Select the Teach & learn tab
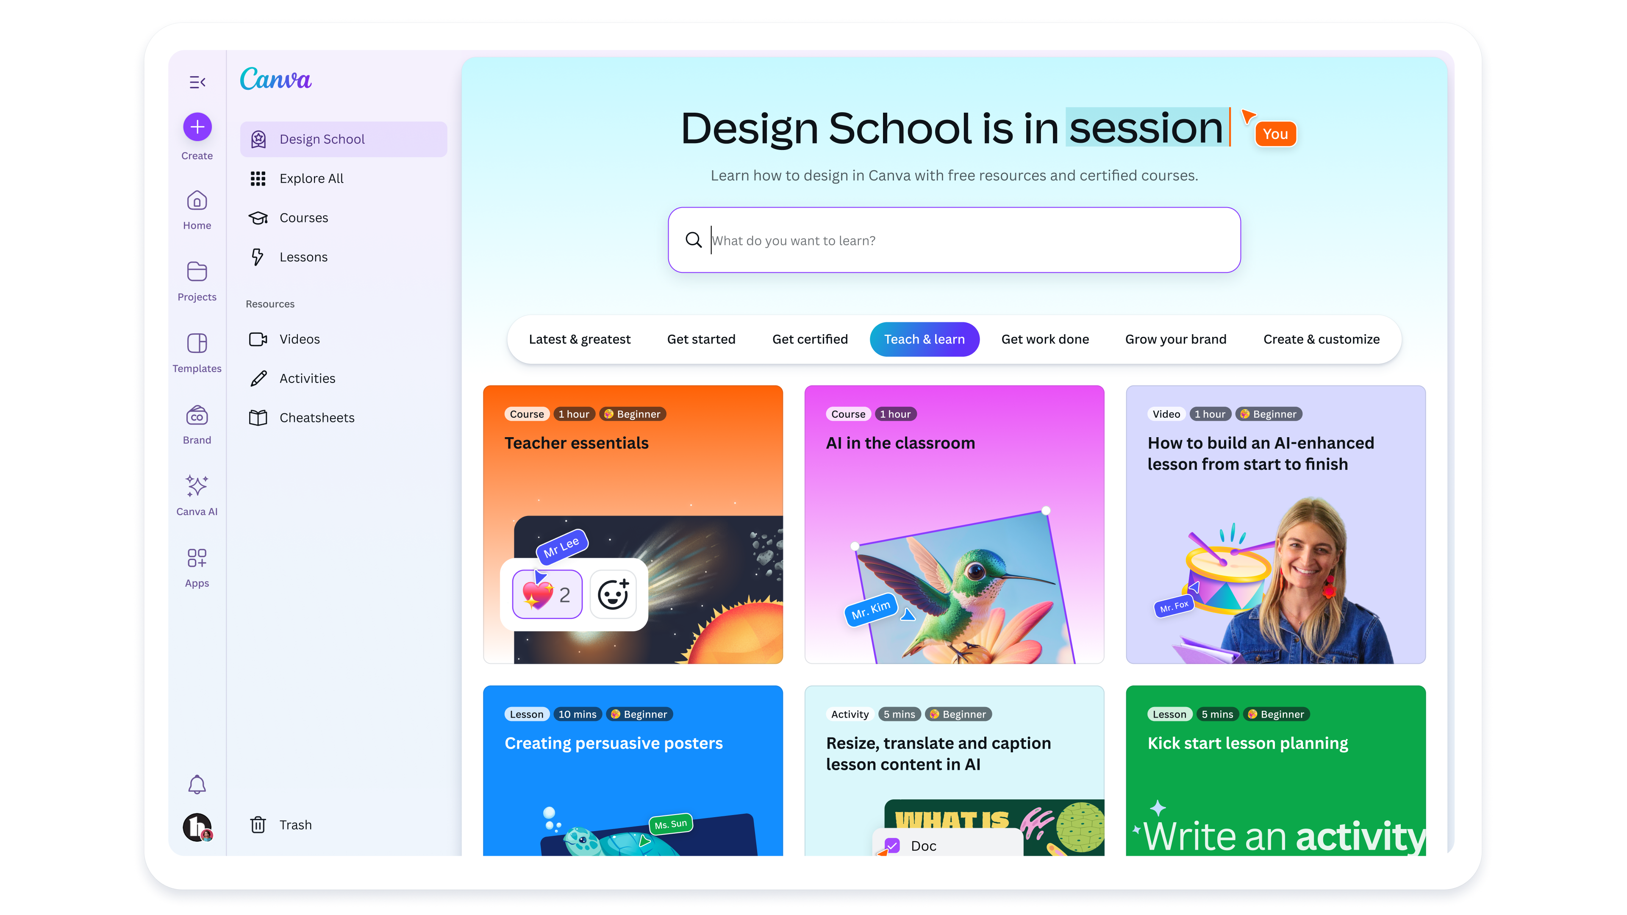Screen dimensions: 1627x915 pyautogui.click(x=924, y=340)
